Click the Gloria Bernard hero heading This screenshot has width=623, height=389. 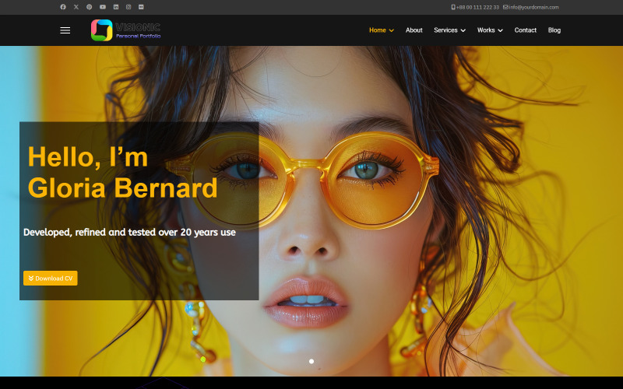(x=122, y=187)
